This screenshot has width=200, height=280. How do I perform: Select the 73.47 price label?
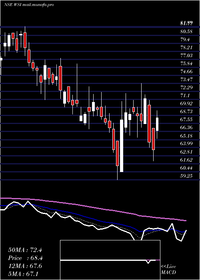point(186,80)
